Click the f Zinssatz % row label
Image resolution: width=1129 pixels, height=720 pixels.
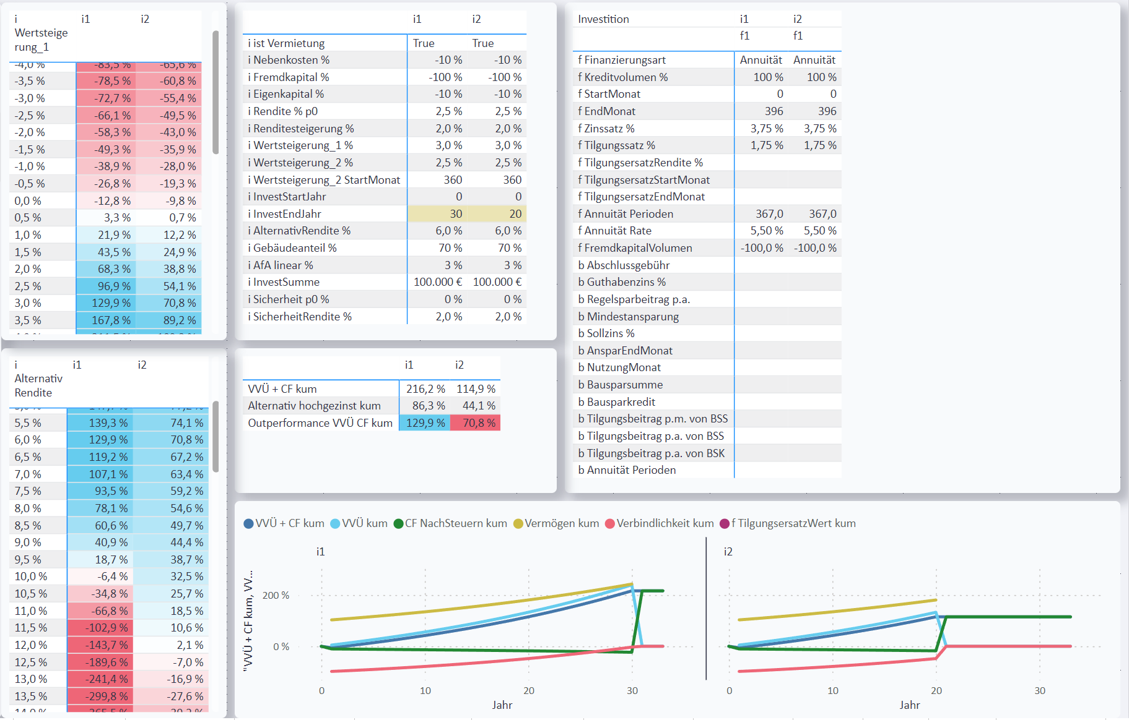[606, 129]
